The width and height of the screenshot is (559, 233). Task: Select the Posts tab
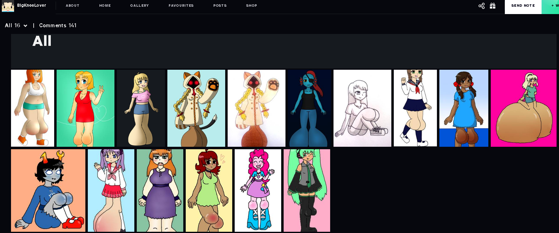coord(220,6)
